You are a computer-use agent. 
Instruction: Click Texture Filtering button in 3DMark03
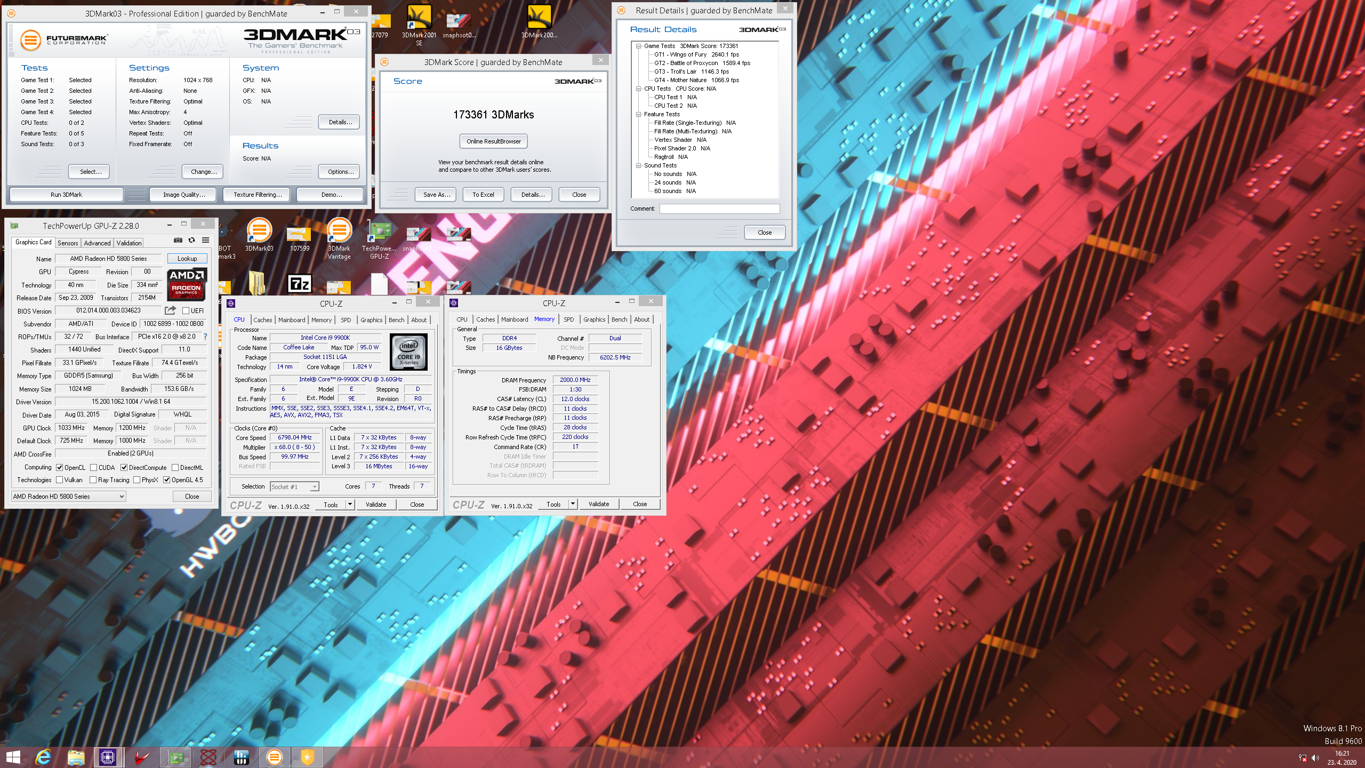coord(258,195)
